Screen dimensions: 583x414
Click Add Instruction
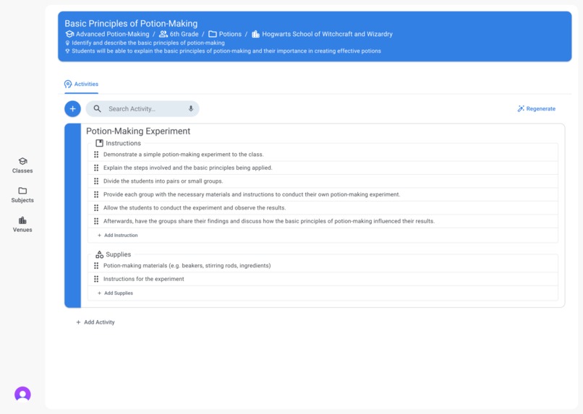click(x=117, y=236)
